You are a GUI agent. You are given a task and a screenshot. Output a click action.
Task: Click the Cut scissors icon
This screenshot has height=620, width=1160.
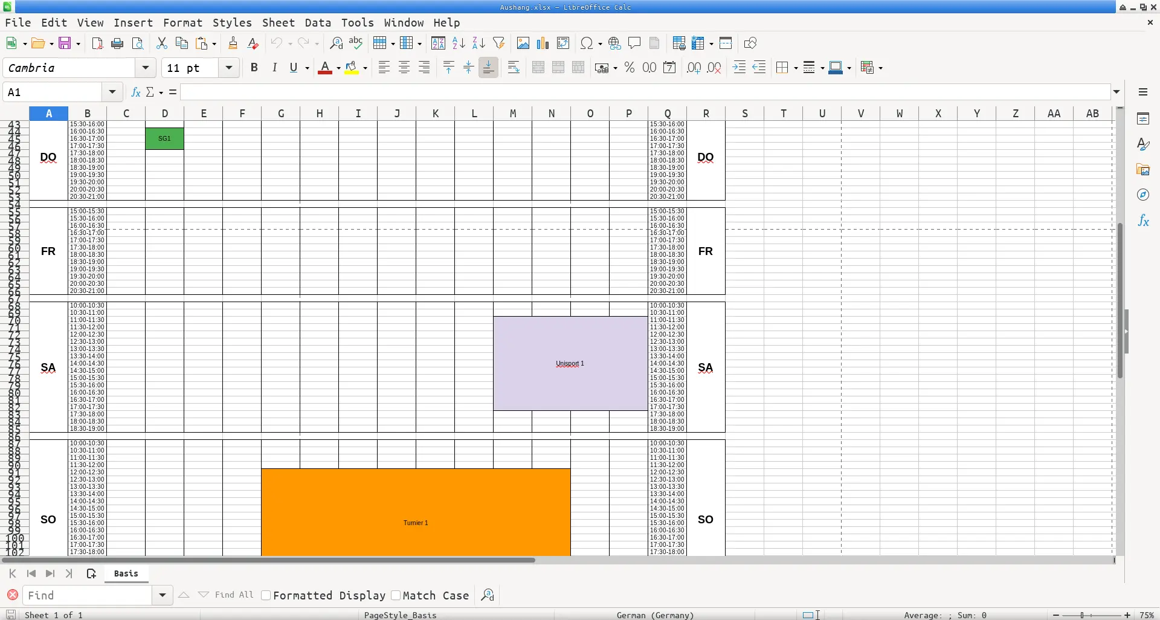coord(161,43)
